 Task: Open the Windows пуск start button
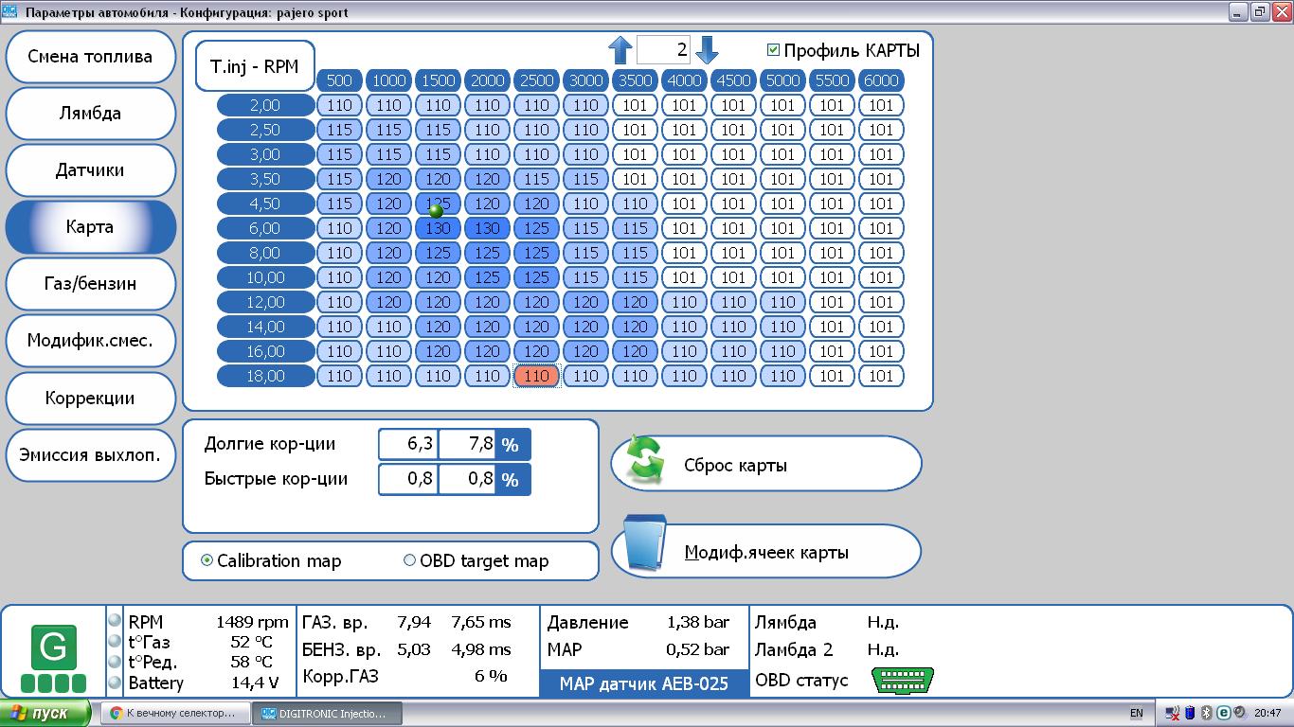click(x=45, y=713)
